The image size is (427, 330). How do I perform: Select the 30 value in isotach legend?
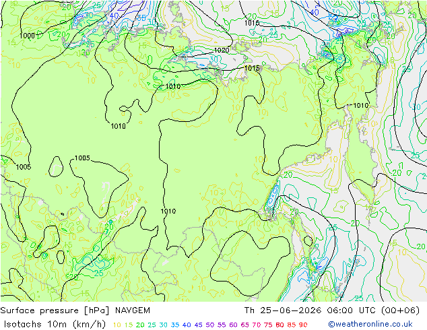point(164,325)
